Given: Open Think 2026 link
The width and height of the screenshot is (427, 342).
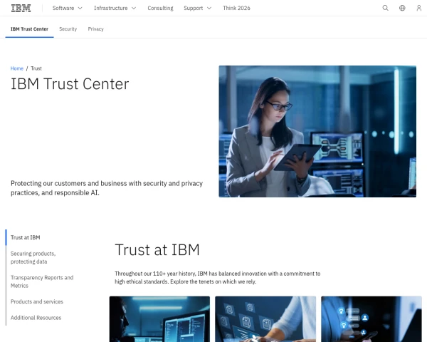Looking at the screenshot, I should click(x=236, y=8).
